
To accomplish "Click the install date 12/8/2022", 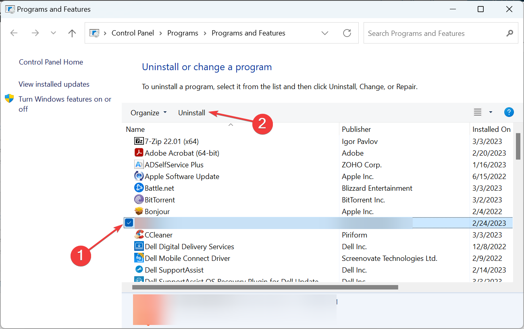I will point(489,246).
